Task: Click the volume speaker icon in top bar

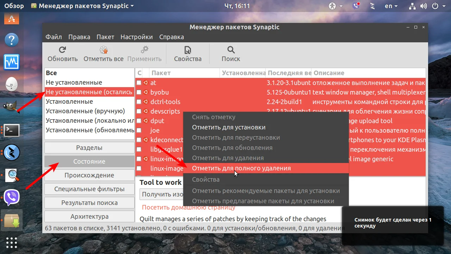Action: [424, 6]
